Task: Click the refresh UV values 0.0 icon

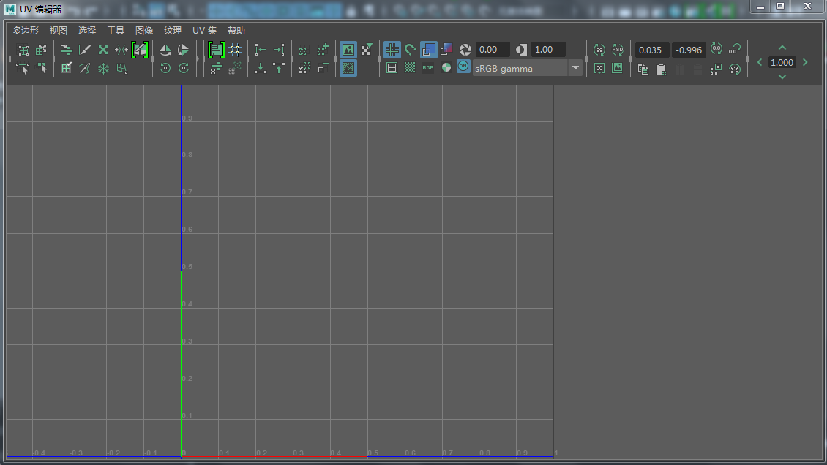Action: click(716, 49)
